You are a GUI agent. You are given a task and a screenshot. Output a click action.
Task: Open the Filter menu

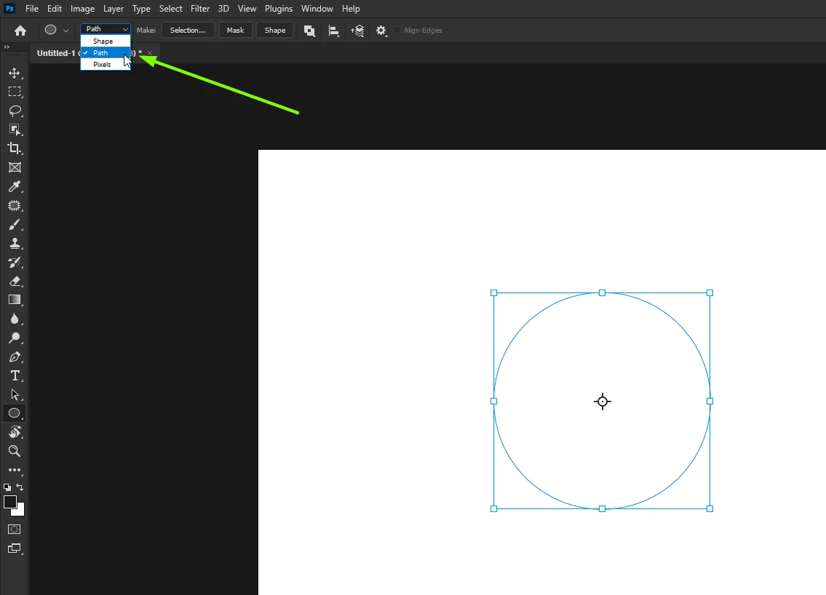[200, 9]
